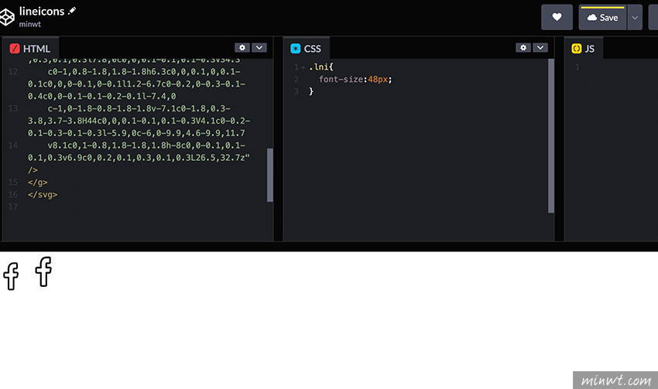Open CSS editor settings gear
The image size is (658, 389).
click(523, 48)
